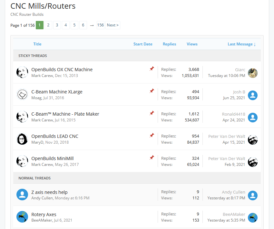This screenshot has height=229, width=274.
Task: Open Mark Carew avatar on OpenBuilds MiniMill thread
Action: [x=22, y=161]
